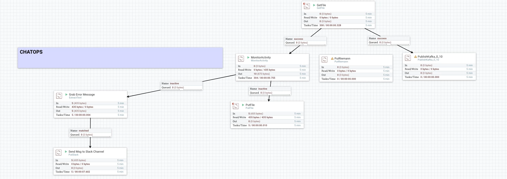Click the running arrow beside Send Msg to Slack Channel

pos(66,152)
